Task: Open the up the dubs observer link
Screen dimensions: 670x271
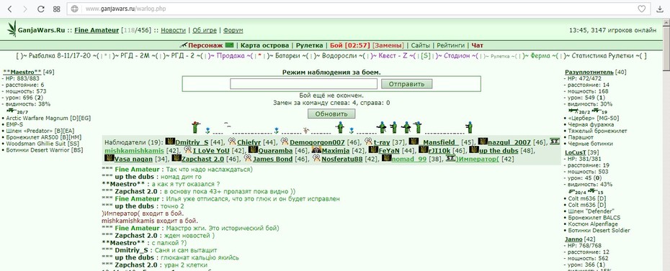Action: [x=499, y=150]
